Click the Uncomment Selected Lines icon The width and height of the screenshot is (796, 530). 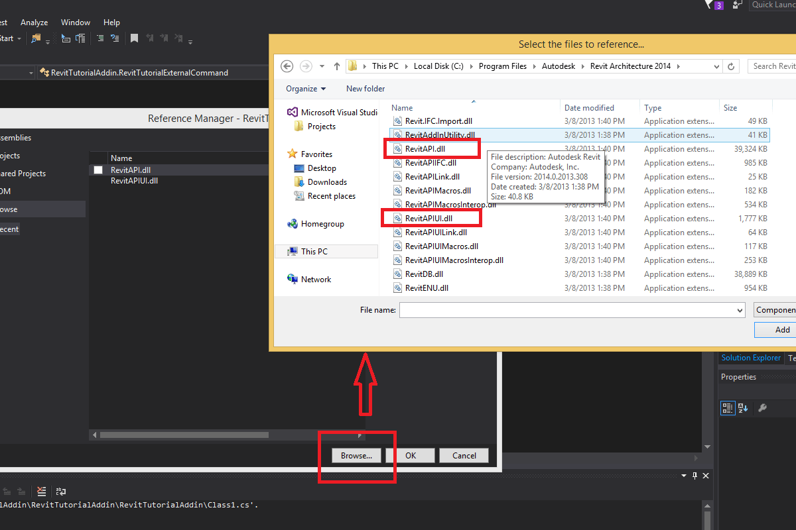(x=115, y=38)
